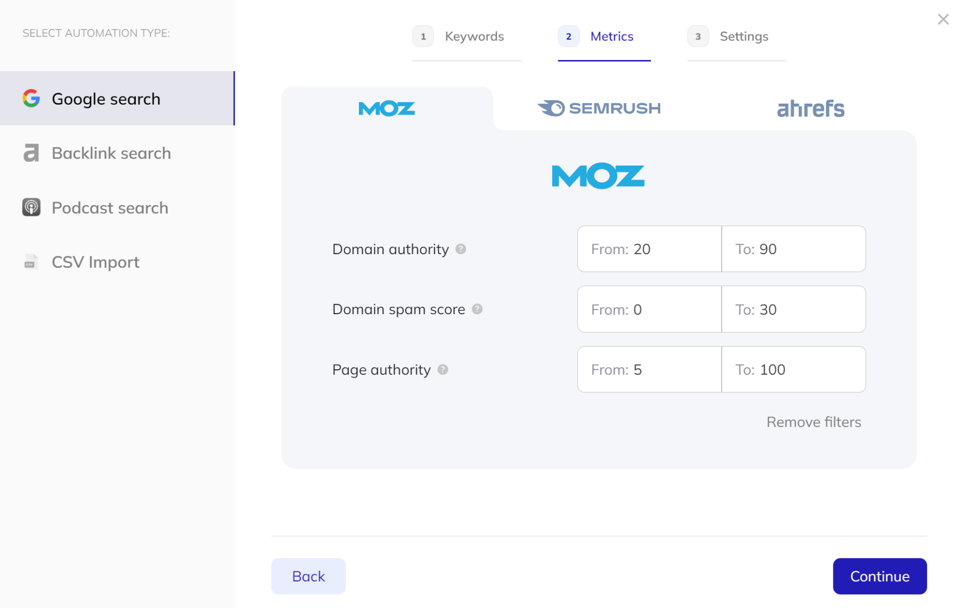
Task: Click step number 2 badge
Action: [569, 37]
